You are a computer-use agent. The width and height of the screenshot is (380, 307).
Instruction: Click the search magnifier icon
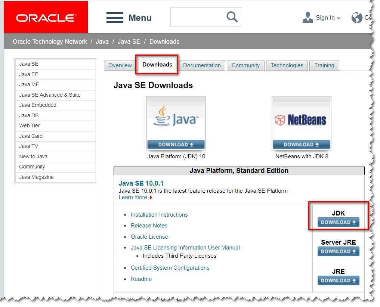coord(232,17)
